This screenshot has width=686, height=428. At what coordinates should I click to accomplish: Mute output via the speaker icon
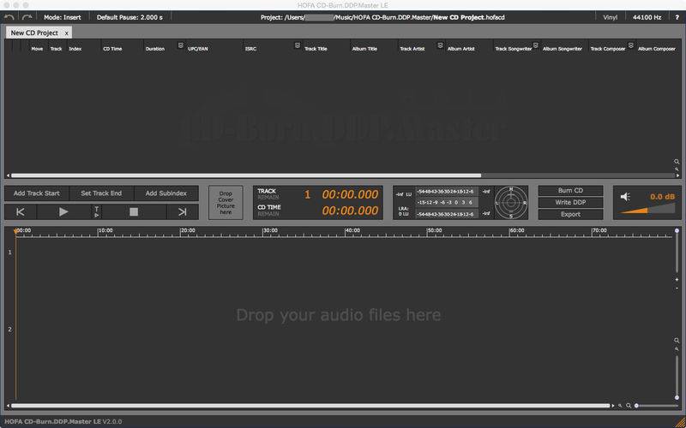click(x=625, y=197)
